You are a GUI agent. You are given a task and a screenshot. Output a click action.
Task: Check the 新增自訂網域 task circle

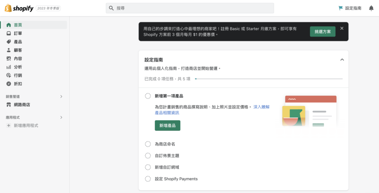click(x=148, y=167)
